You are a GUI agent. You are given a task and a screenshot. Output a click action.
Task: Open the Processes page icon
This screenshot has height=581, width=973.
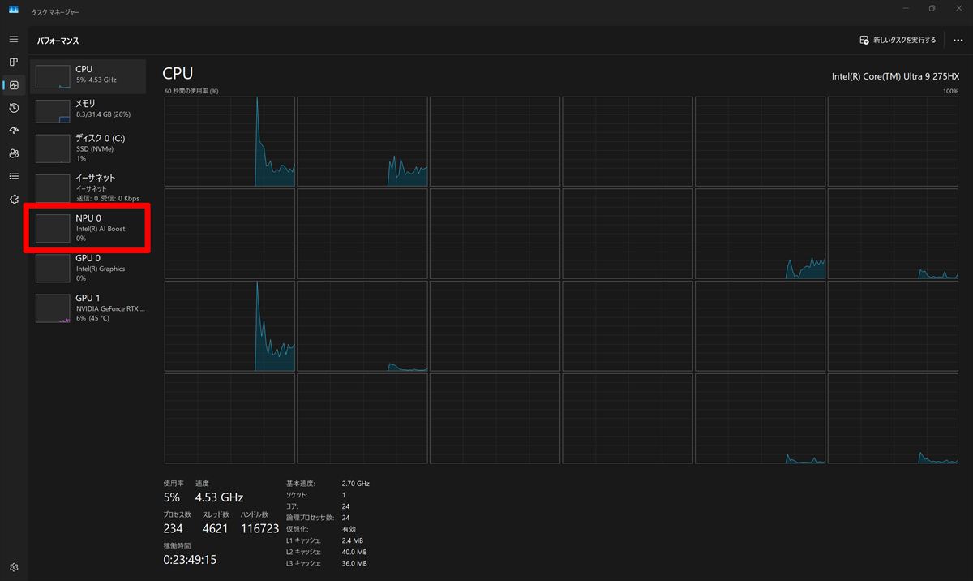14,62
